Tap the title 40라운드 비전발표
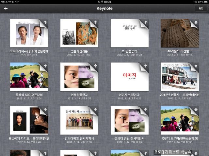 click(180, 51)
